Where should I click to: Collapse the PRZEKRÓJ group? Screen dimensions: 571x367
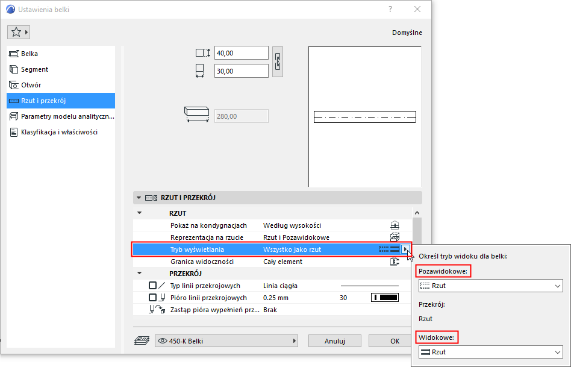click(140, 273)
